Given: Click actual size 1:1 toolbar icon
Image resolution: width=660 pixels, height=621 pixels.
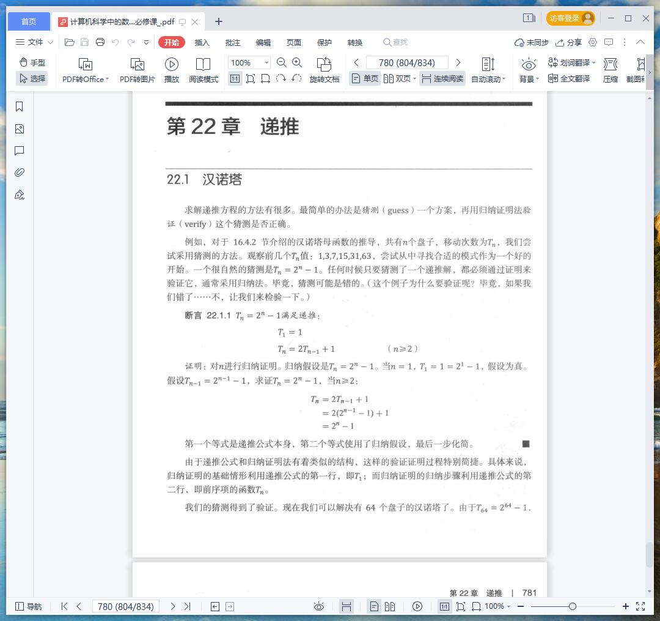Looking at the screenshot, I should [235, 79].
